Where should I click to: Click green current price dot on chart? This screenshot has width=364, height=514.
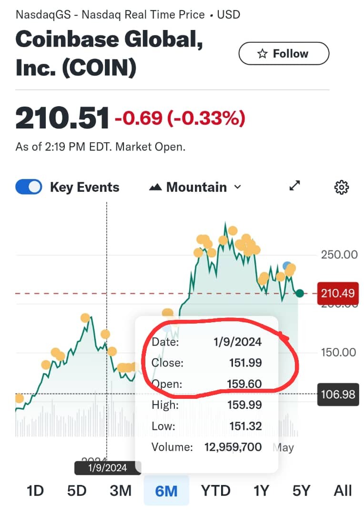[x=299, y=293]
